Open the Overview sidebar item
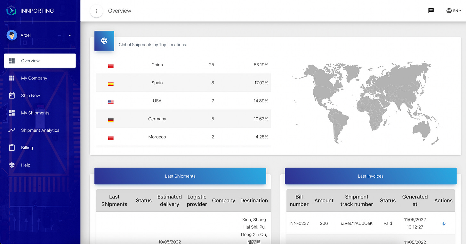Viewport: 466px width, 244px height. (x=40, y=61)
